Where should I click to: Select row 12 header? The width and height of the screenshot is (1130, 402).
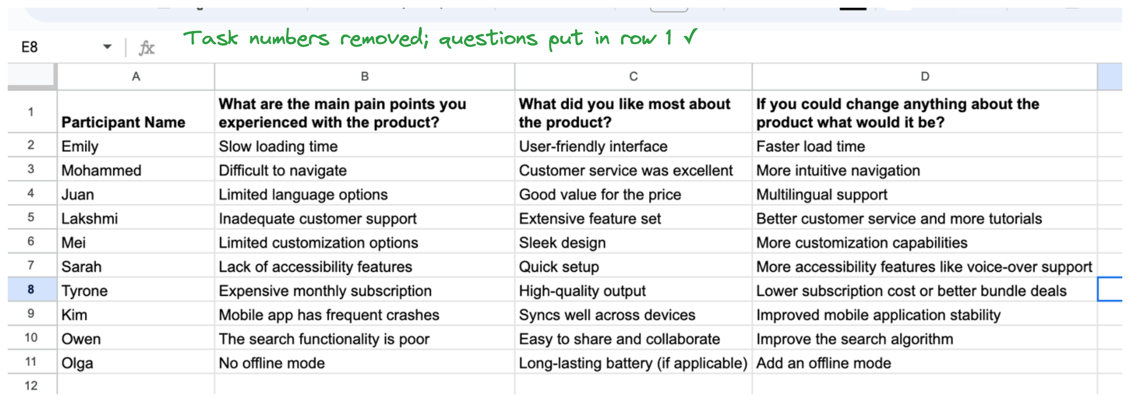32,385
